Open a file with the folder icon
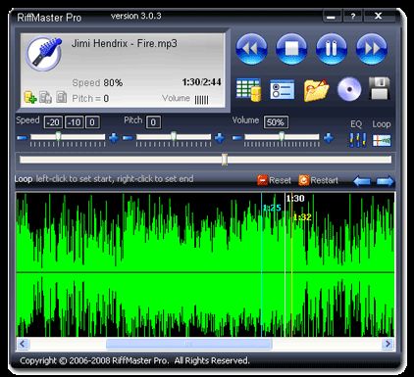This screenshot has height=377, width=414. pyautogui.click(x=316, y=90)
